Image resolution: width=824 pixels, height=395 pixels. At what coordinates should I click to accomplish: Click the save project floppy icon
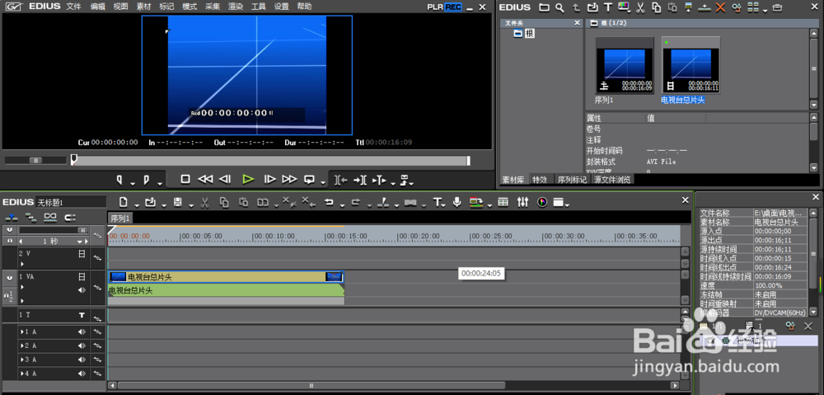[x=178, y=202]
